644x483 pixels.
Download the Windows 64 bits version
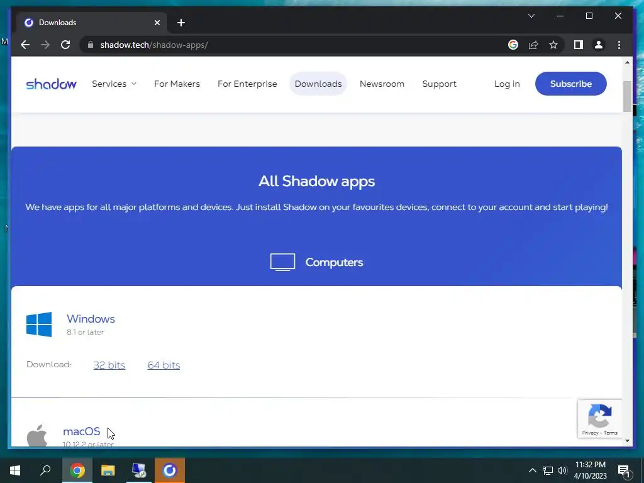[164, 365]
